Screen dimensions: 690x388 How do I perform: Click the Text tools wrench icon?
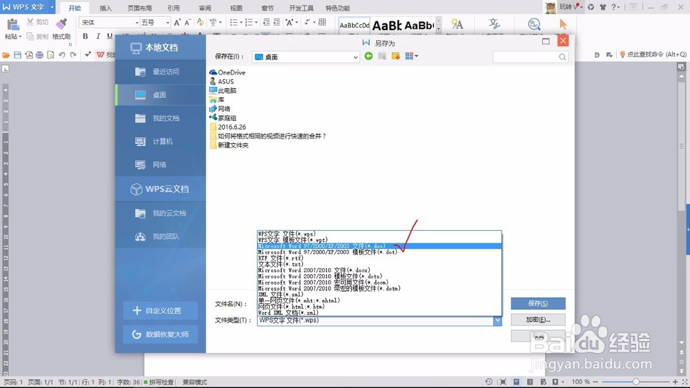(494, 24)
